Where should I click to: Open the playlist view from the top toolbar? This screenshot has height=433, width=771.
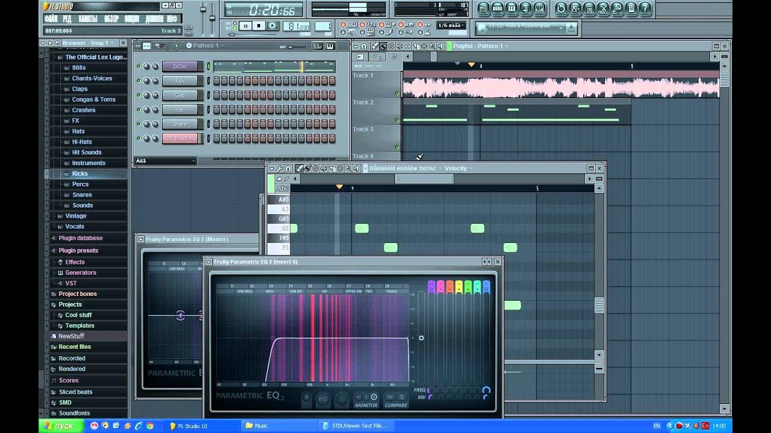pyautogui.click(x=483, y=8)
